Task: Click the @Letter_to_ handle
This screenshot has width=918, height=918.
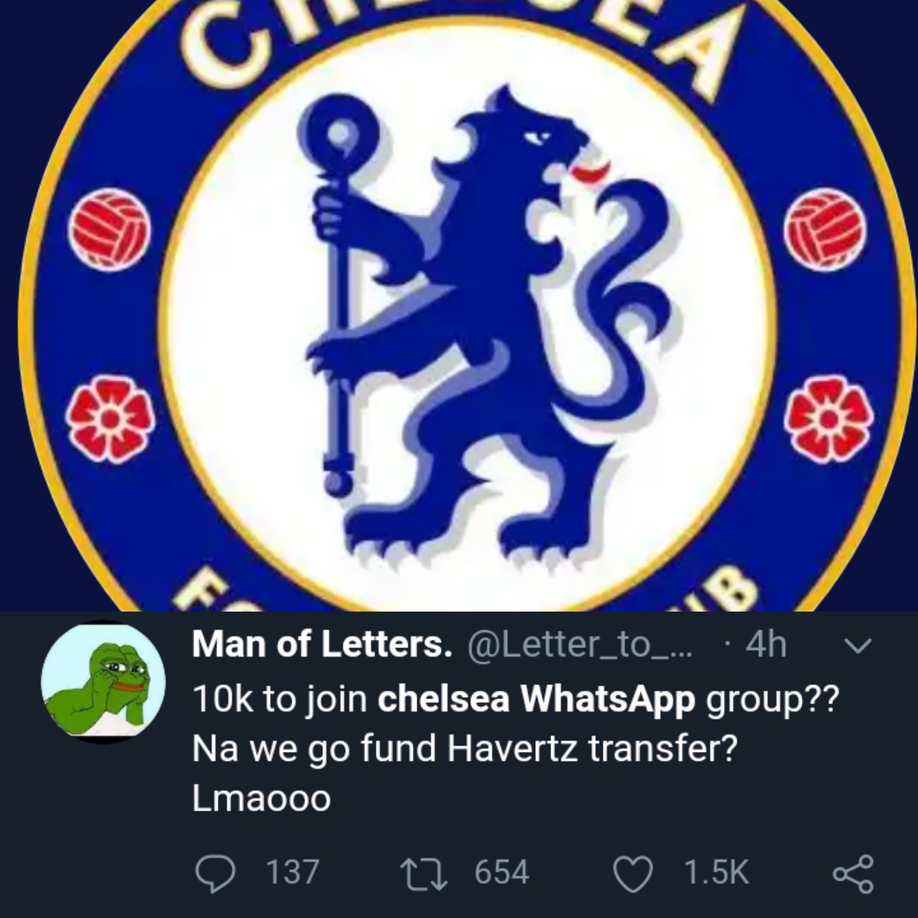Action: click(580, 646)
